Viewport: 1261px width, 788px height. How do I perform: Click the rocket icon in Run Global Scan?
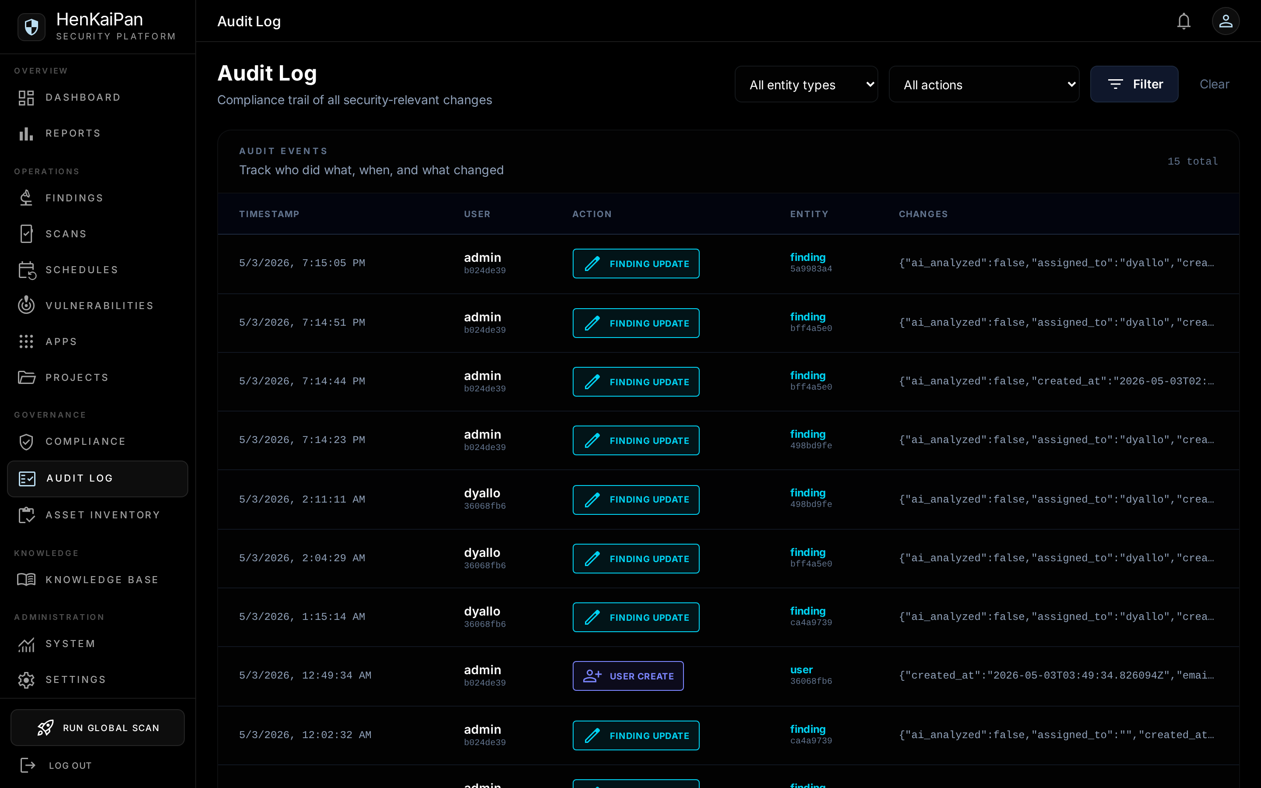point(46,728)
